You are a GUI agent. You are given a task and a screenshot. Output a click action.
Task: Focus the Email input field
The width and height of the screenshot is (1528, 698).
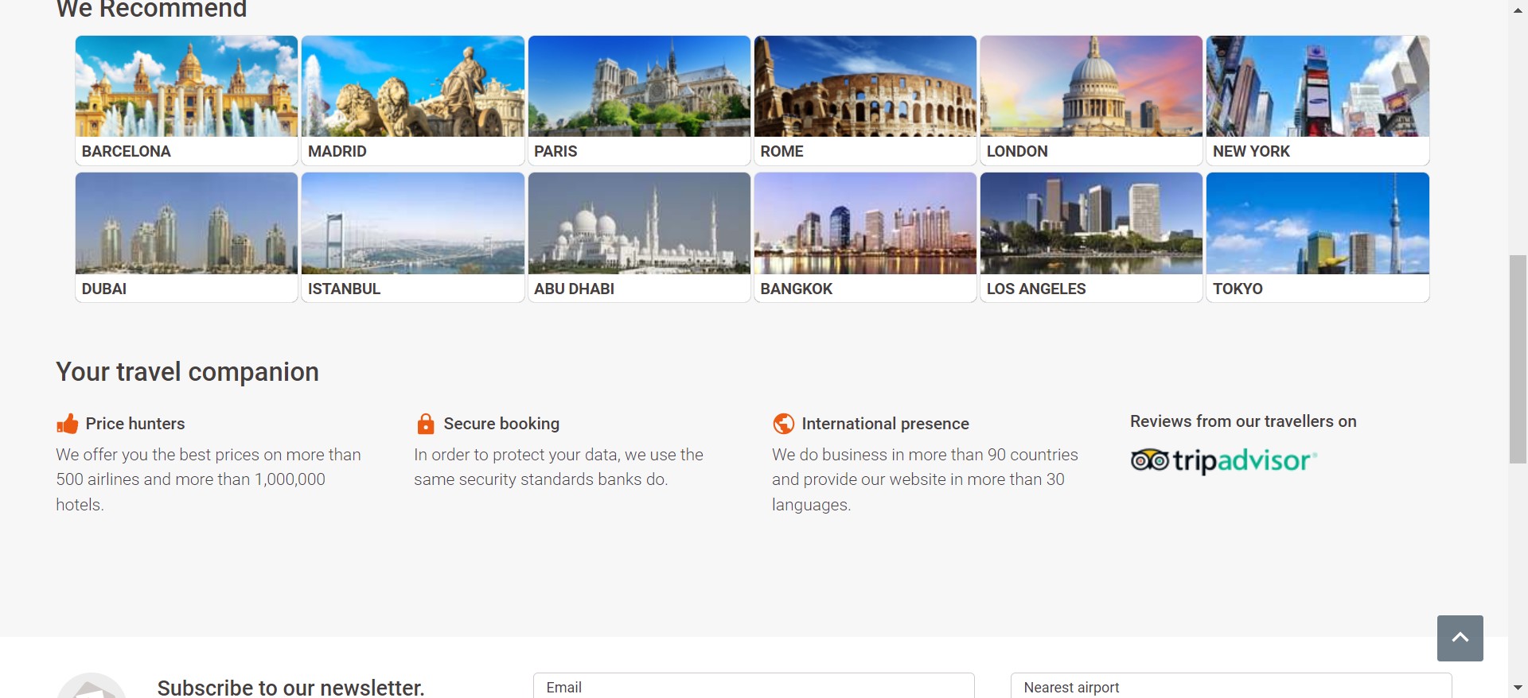coord(753,687)
